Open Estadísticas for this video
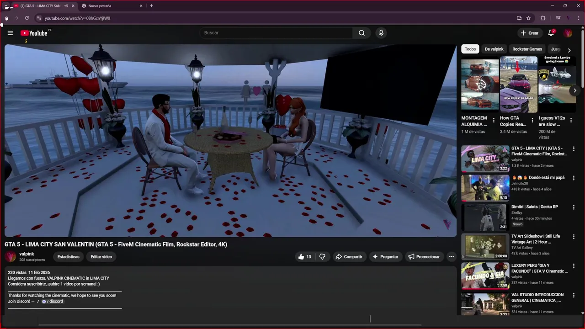Screen dimensions: 585x329 [68, 257]
